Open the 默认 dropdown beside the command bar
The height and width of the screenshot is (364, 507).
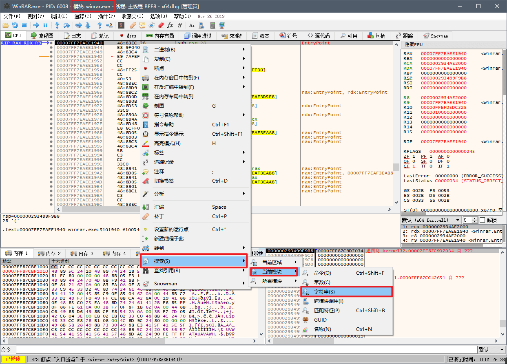coord(492,350)
